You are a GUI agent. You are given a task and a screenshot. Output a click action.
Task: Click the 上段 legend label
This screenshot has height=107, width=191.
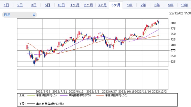pyautogui.click(x=22, y=95)
